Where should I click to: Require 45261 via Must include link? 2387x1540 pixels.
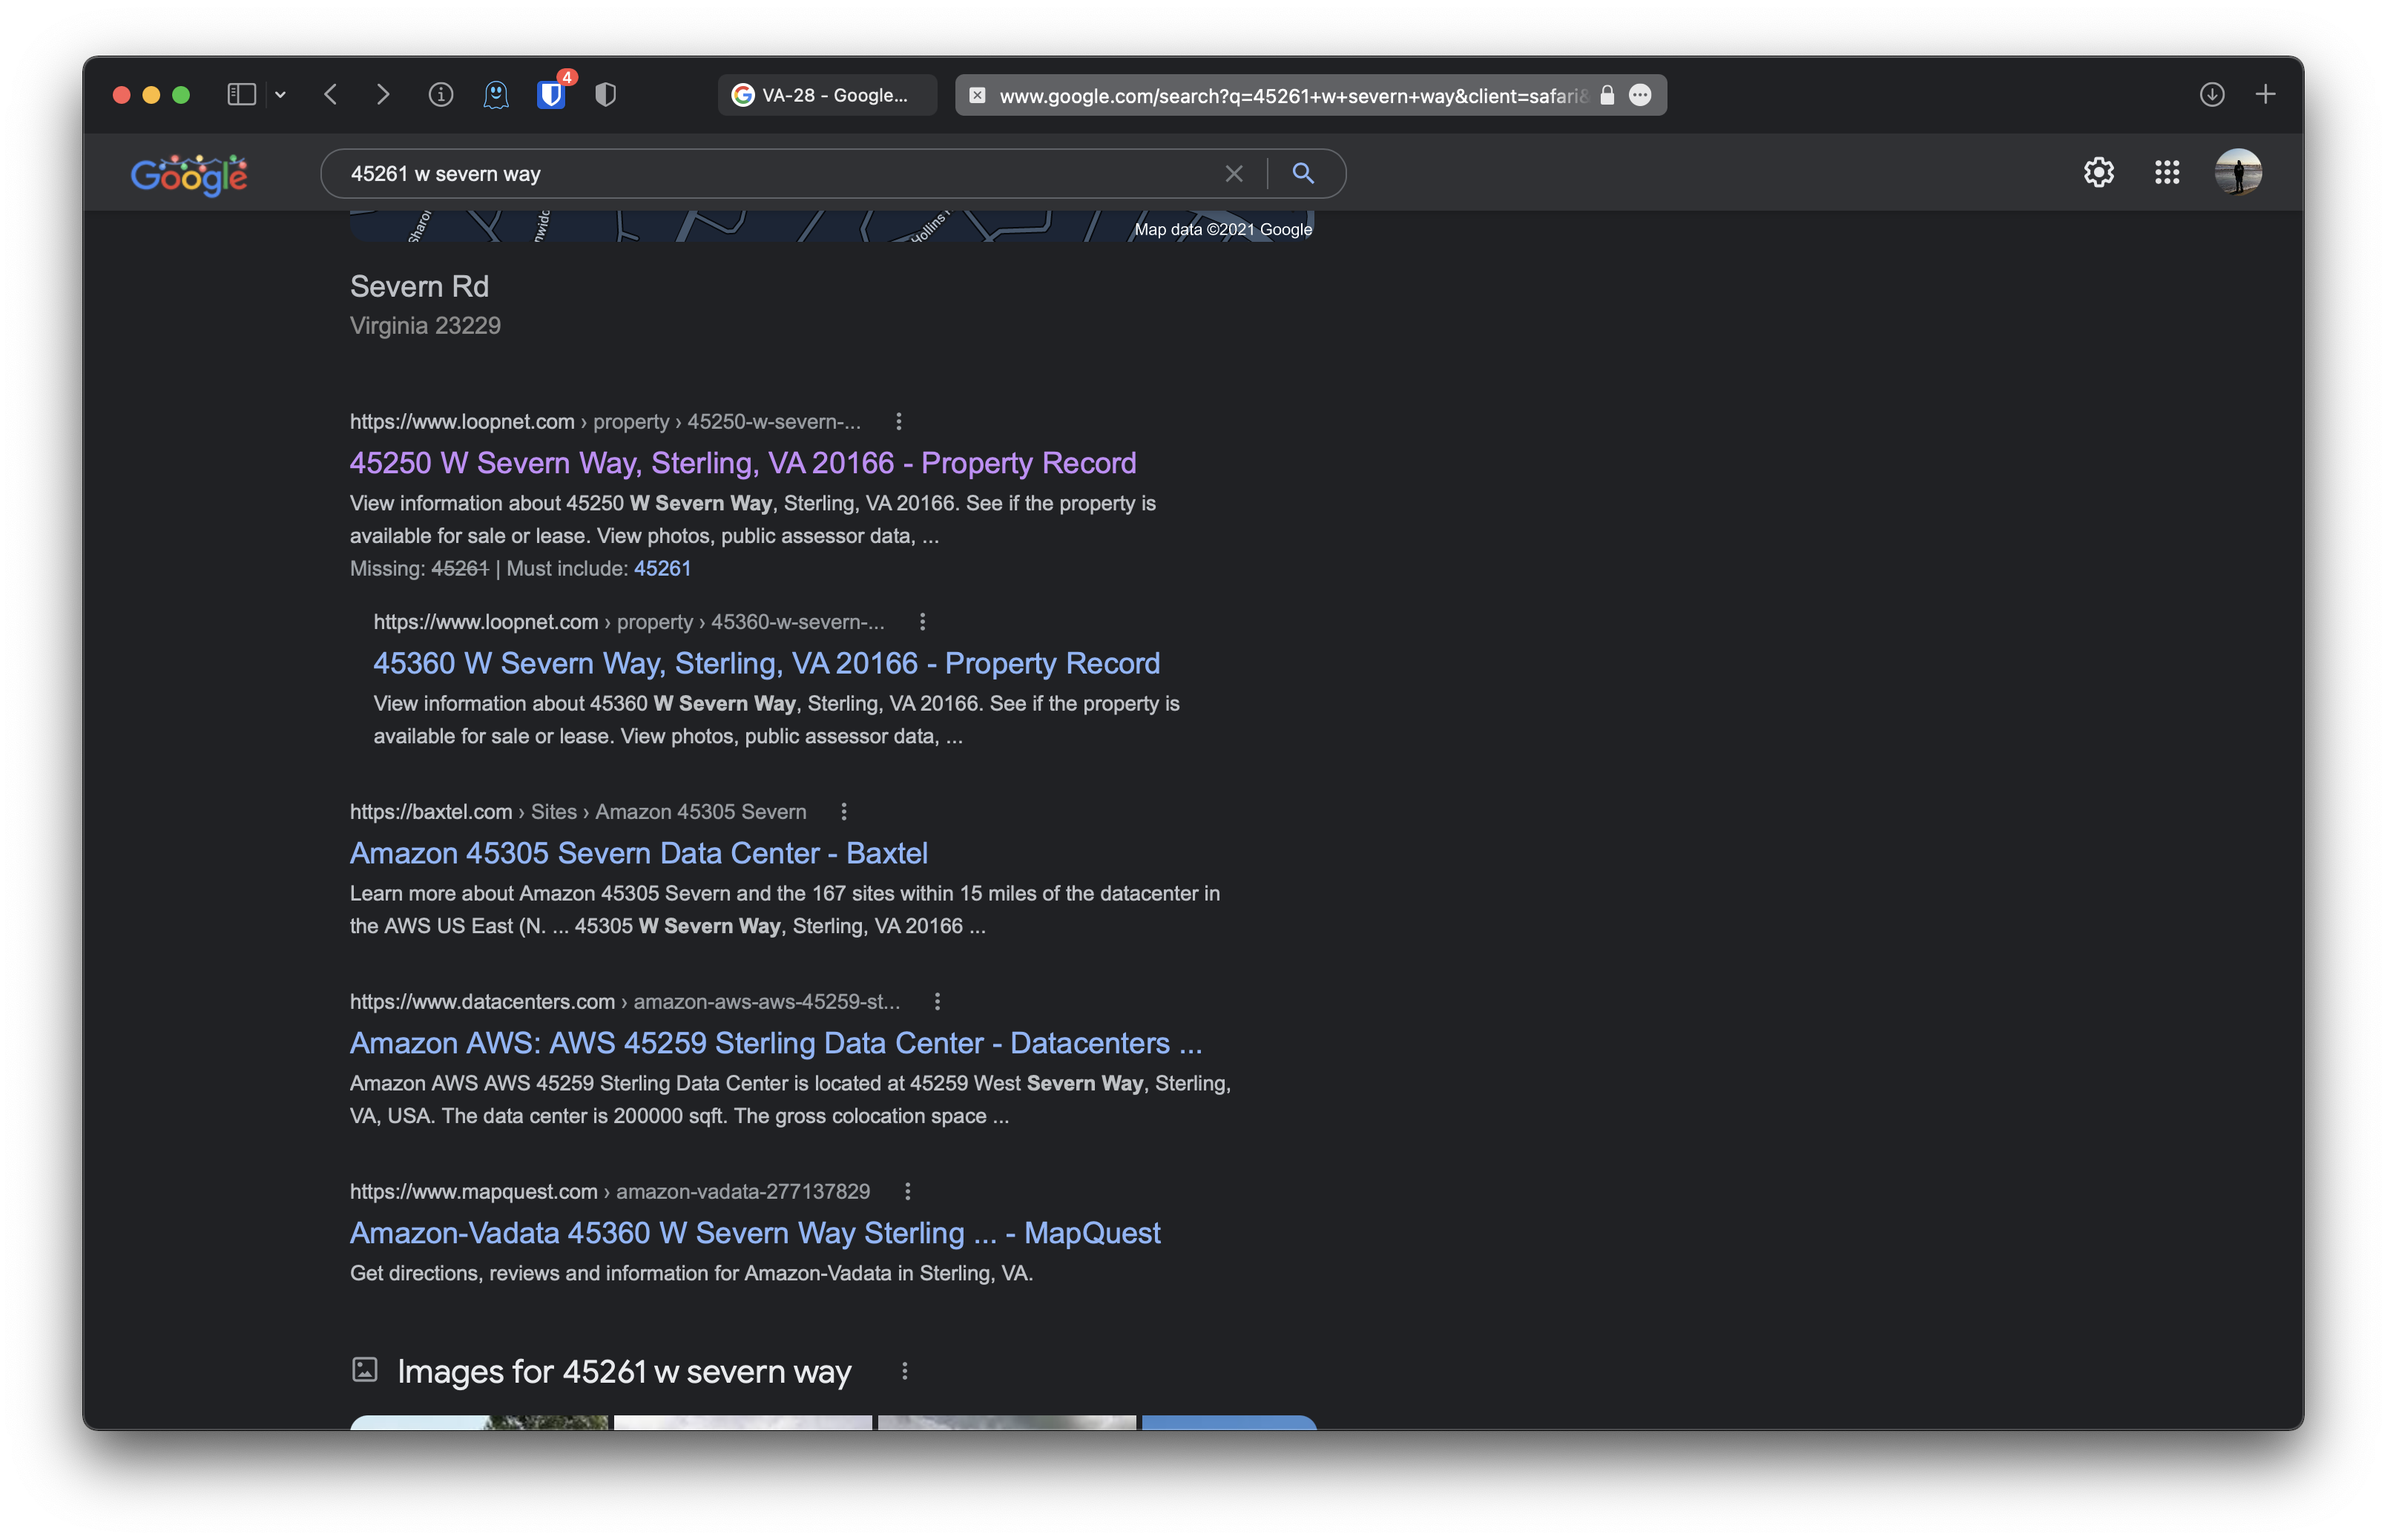coord(662,569)
